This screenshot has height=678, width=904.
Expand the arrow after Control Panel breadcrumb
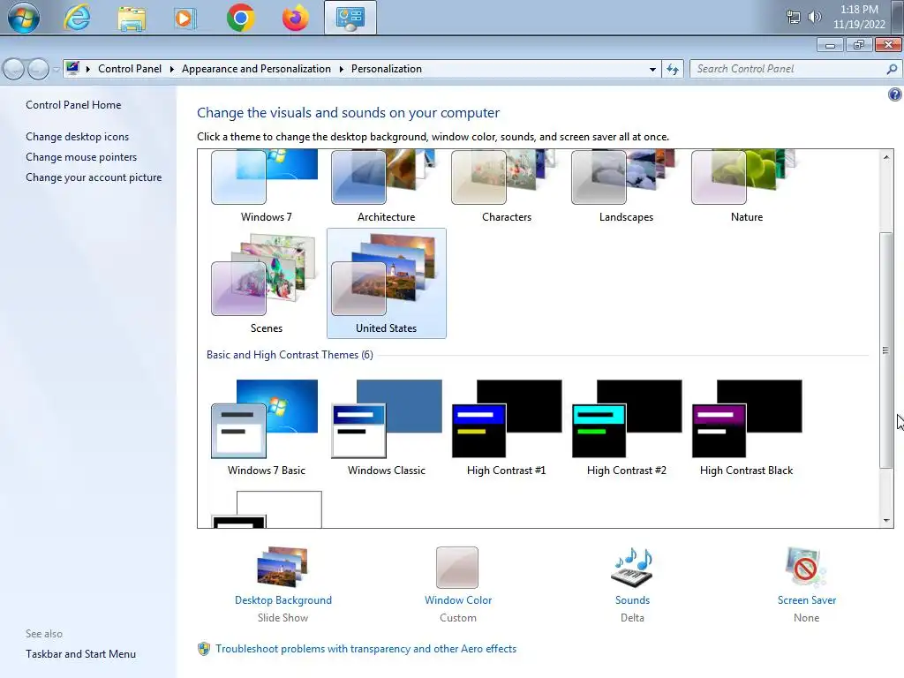171,69
